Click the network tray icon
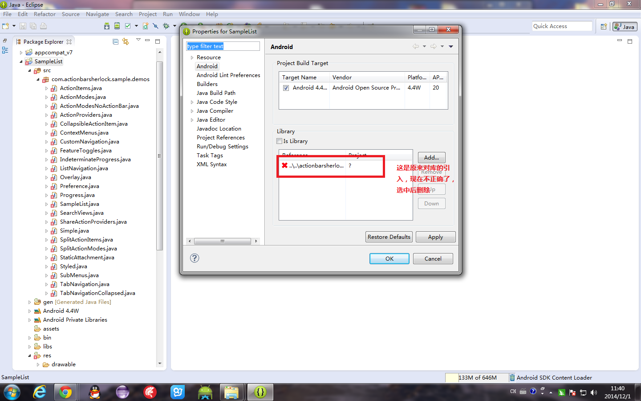This screenshot has width=641, height=401. tap(583, 393)
